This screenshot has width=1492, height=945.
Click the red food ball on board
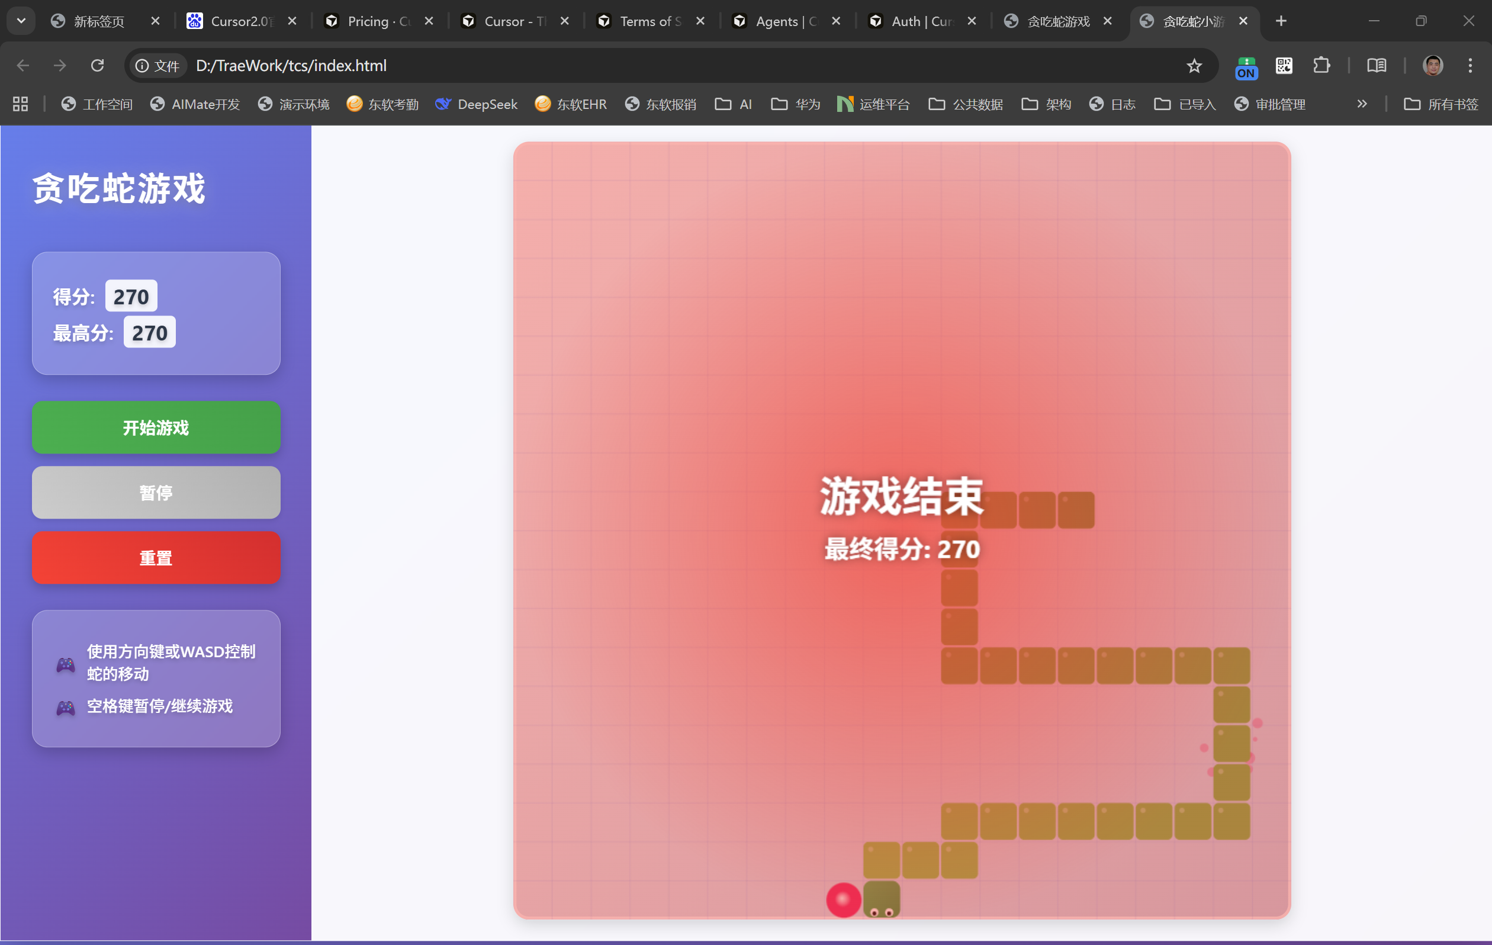(843, 900)
